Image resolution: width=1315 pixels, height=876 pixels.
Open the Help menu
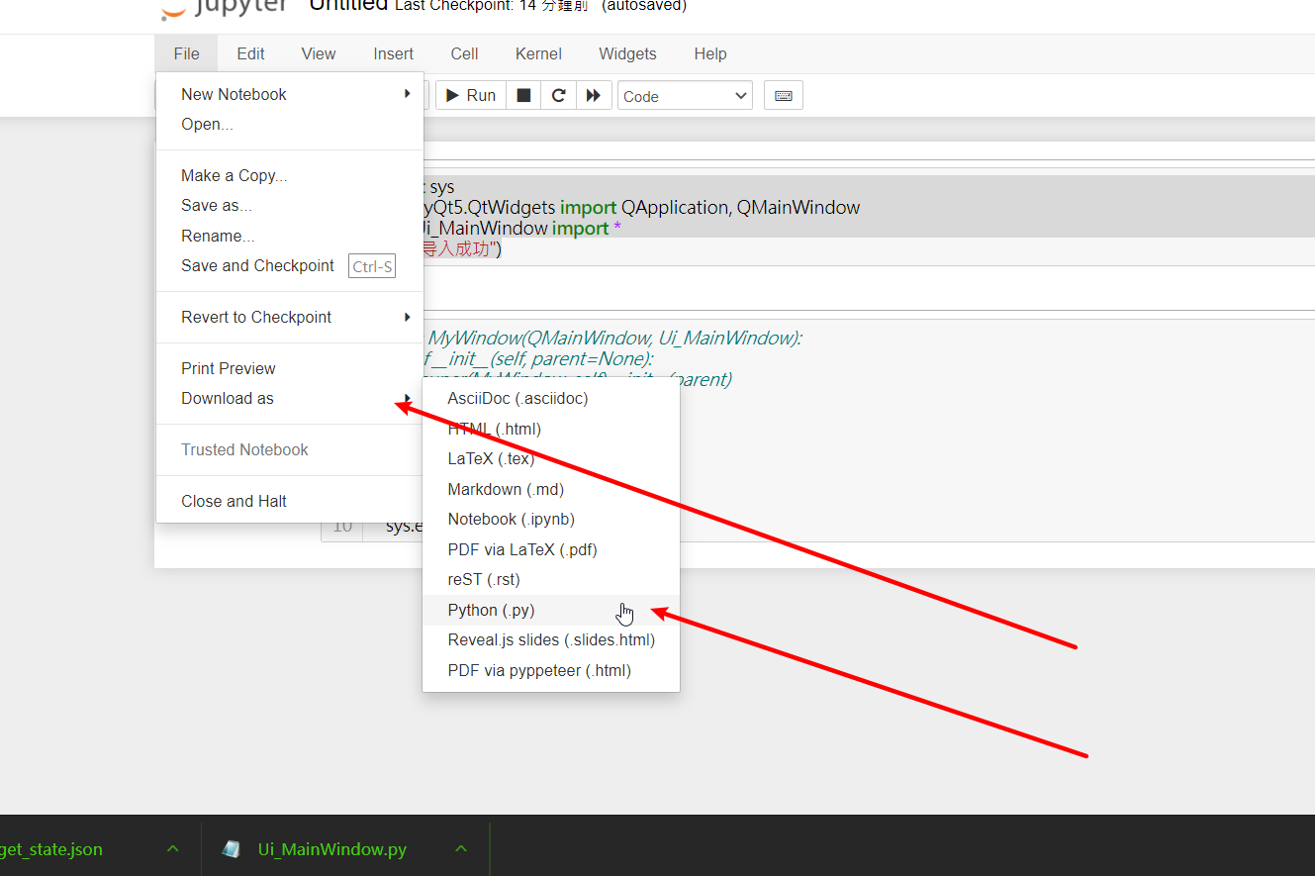[x=709, y=53]
